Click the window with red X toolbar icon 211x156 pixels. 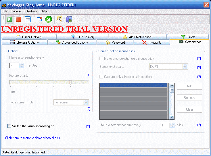(40, 19)
